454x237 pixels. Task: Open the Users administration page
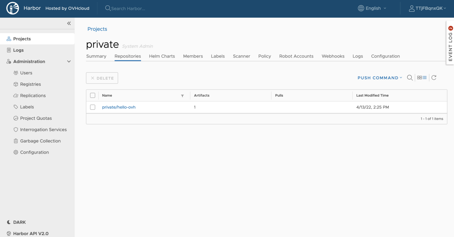click(x=27, y=73)
